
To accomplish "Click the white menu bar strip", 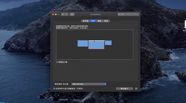I will click(x=96, y=41).
